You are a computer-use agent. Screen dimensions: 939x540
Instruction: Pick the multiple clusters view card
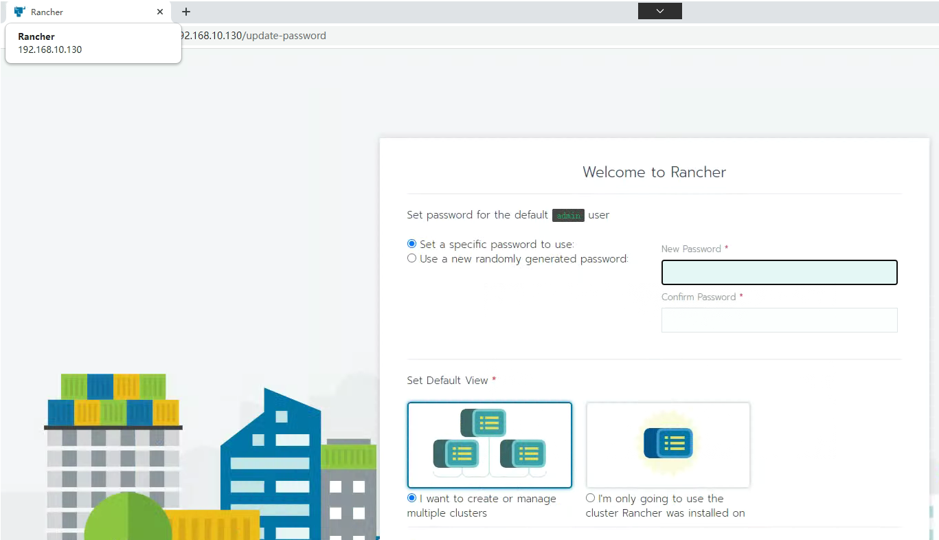pyautogui.click(x=489, y=445)
